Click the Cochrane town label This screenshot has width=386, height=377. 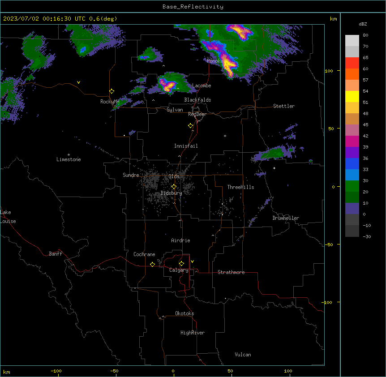[x=144, y=254]
